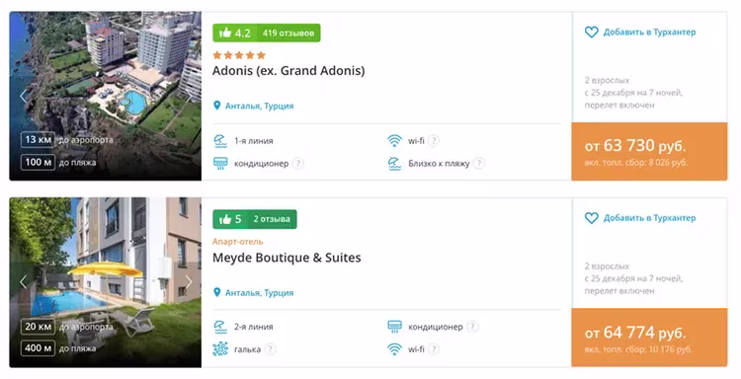Screen dimensions: 741x379
Task: Click 2-я линия beach icon
Action: pyautogui.click(x=220, y=327)
